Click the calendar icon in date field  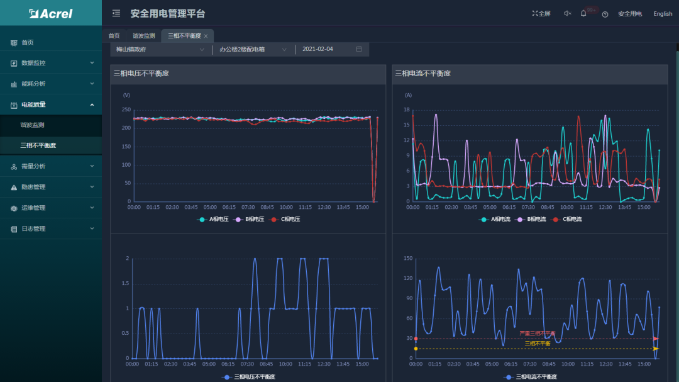(x=359, y=49)
